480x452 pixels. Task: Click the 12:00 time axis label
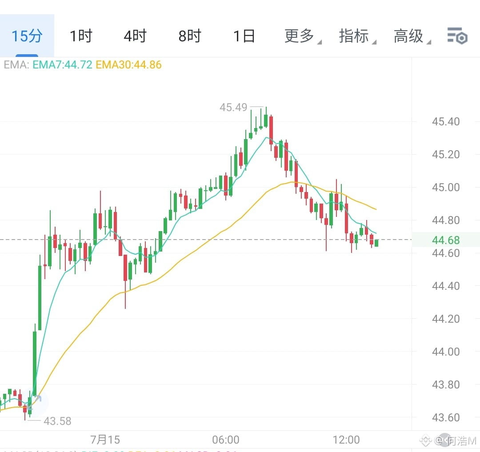click(x=346, y=440)
